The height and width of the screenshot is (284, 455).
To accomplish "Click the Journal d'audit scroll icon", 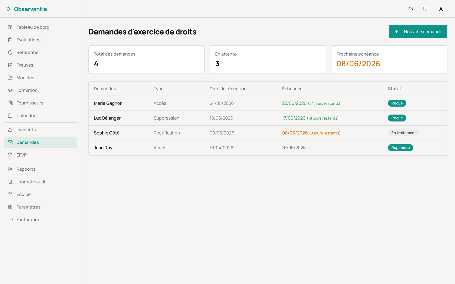I will pyautogui.click(x=10, y=182).
